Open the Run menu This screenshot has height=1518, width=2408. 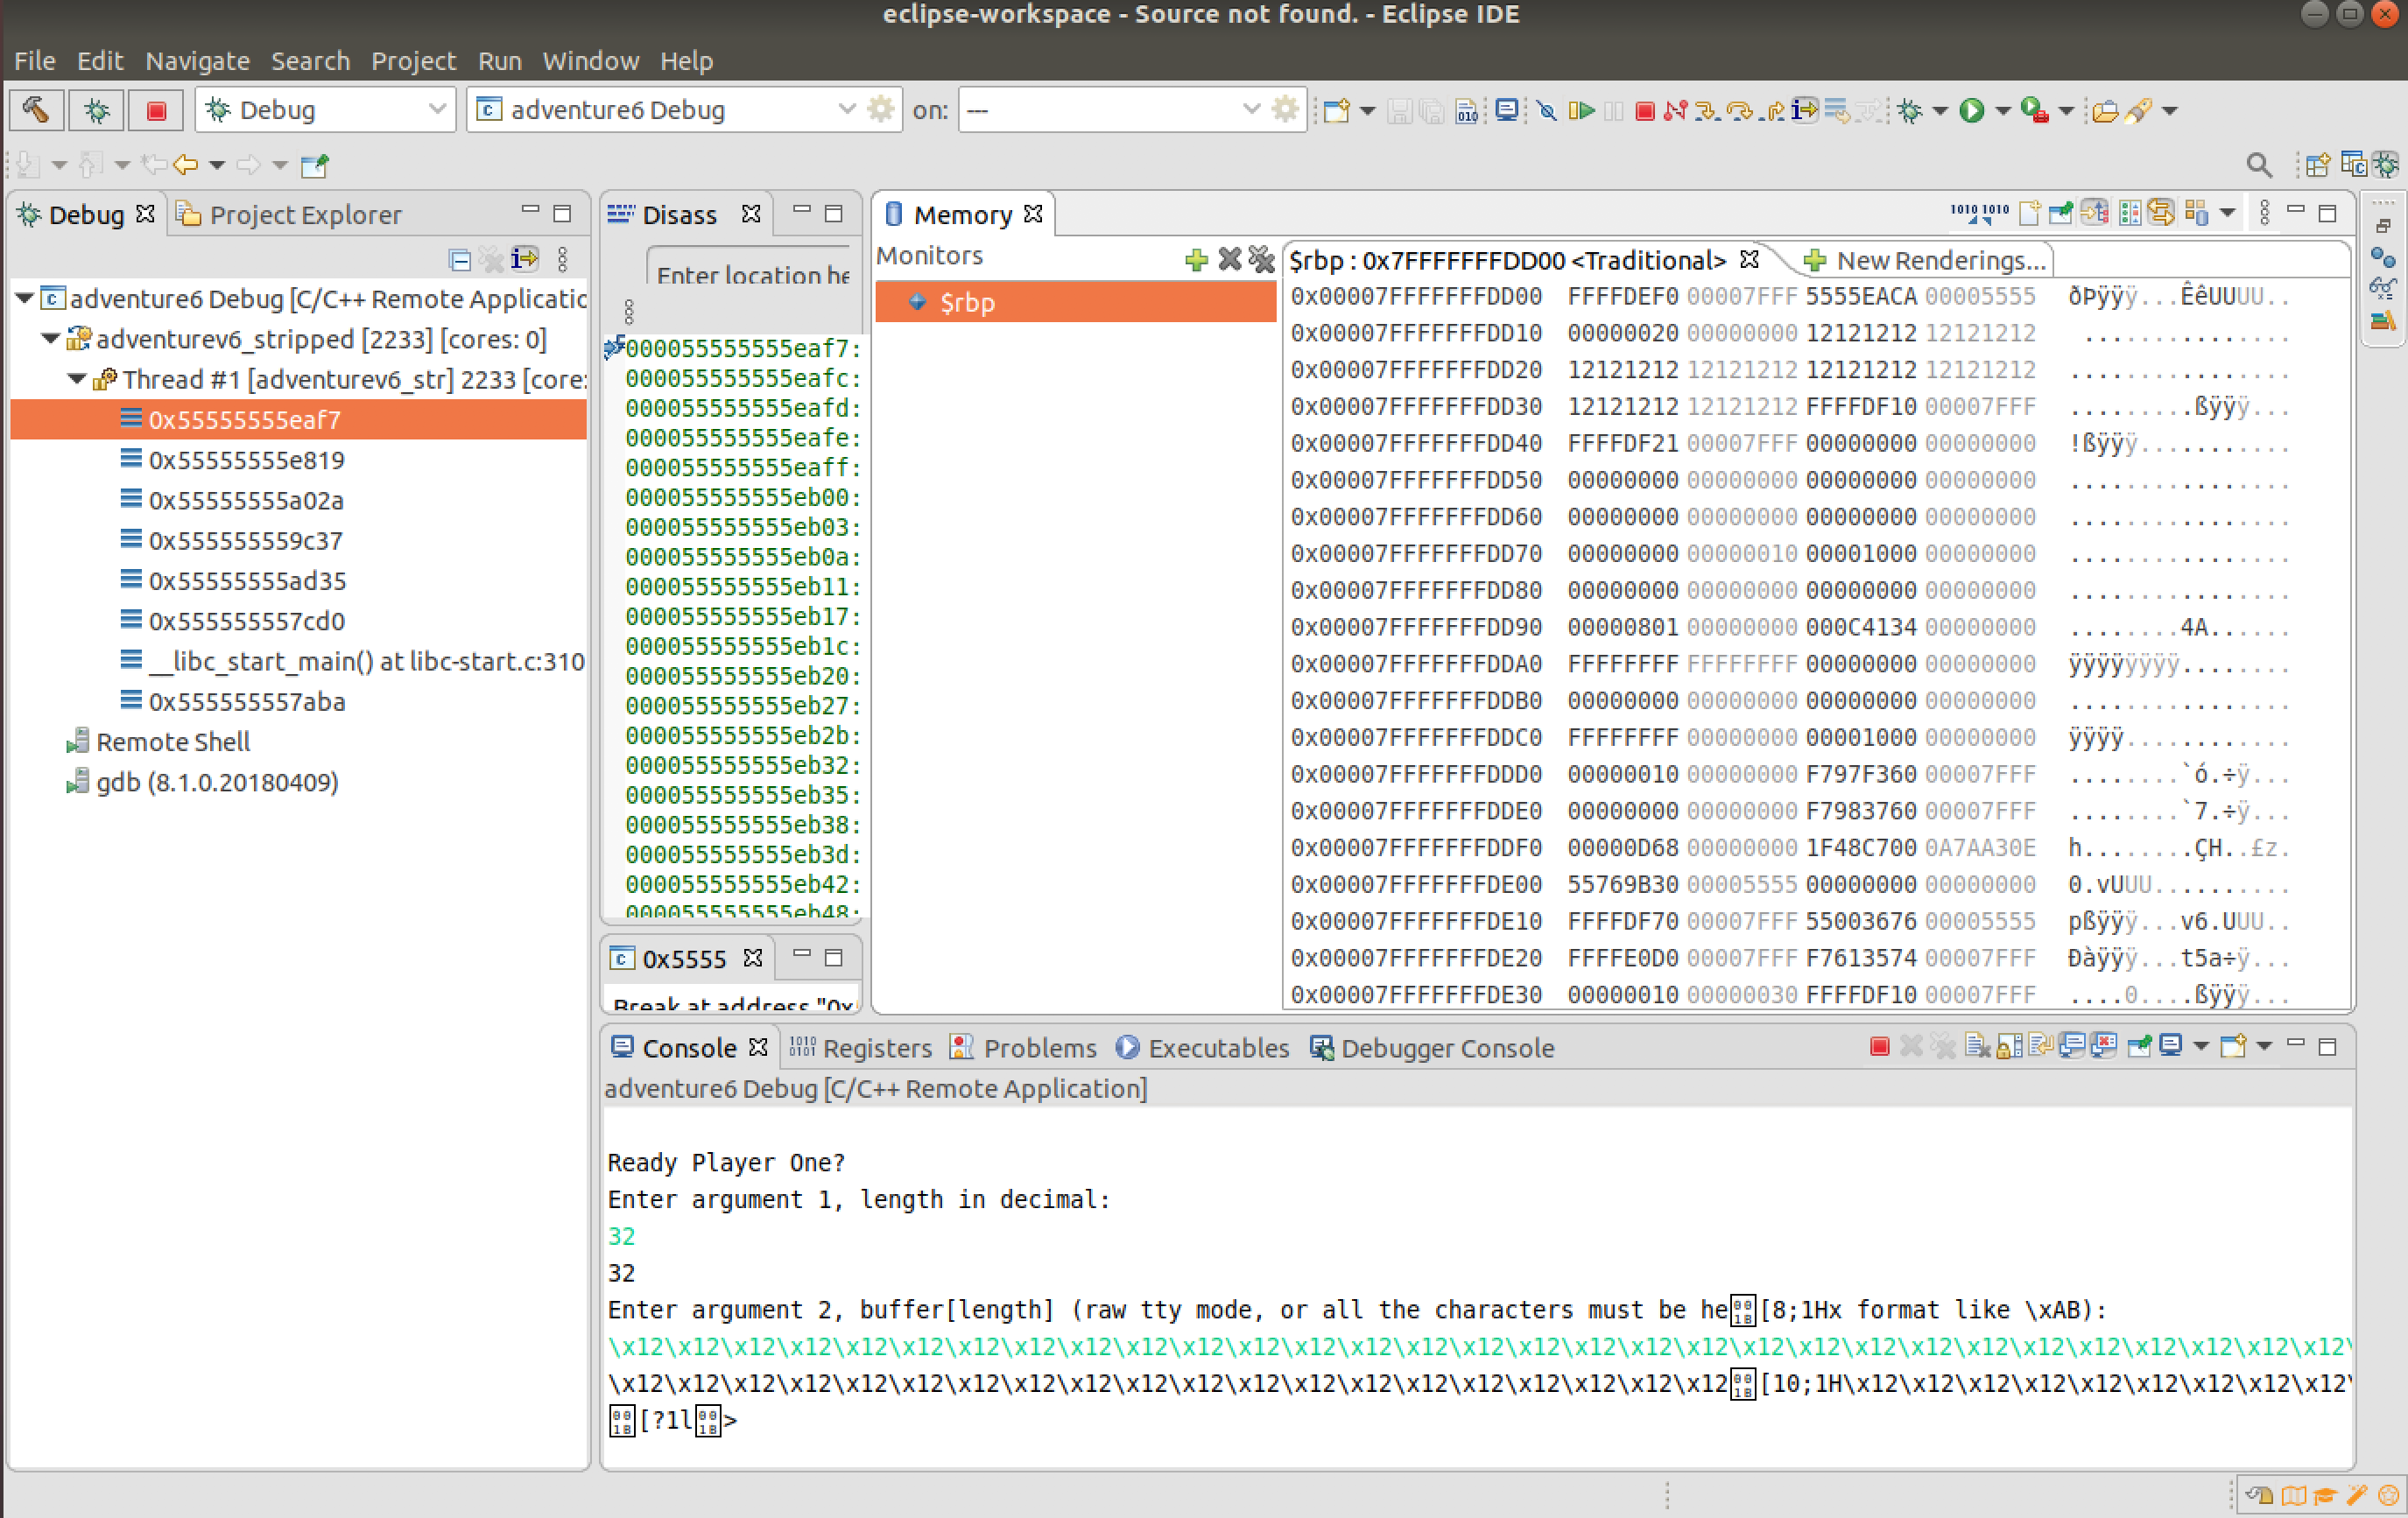click(x=499, y=61)
